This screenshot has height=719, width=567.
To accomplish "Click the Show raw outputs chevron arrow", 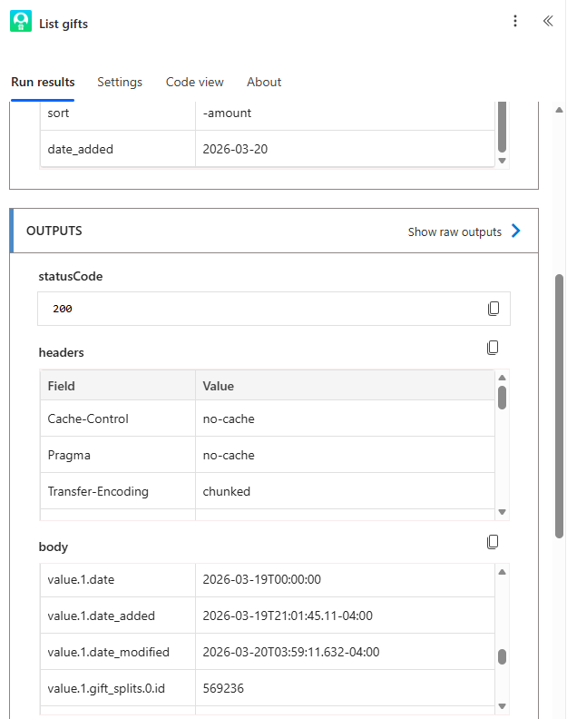I will [x=516, y=231].
